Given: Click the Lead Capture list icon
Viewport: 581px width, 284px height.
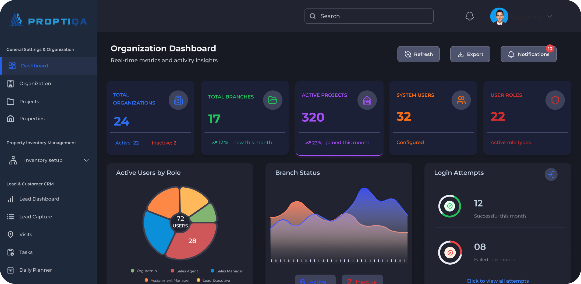Looking at the screenshot, I should 10,217.
